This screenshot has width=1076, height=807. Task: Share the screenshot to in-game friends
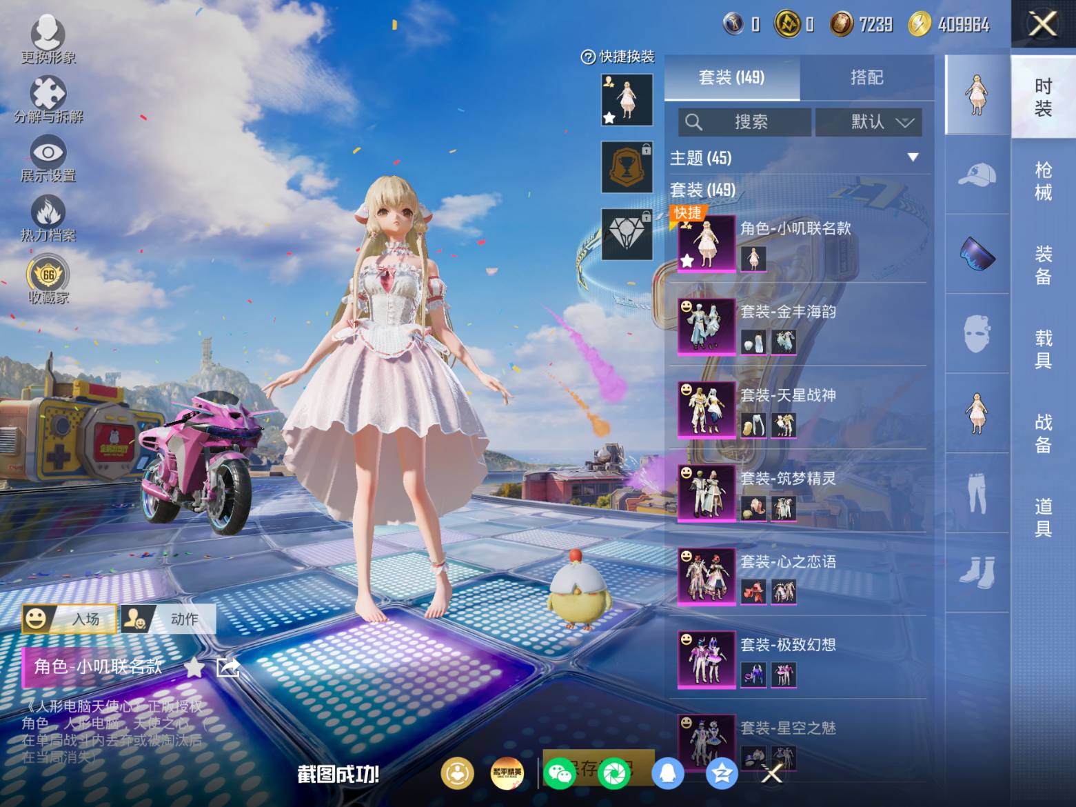457,774
